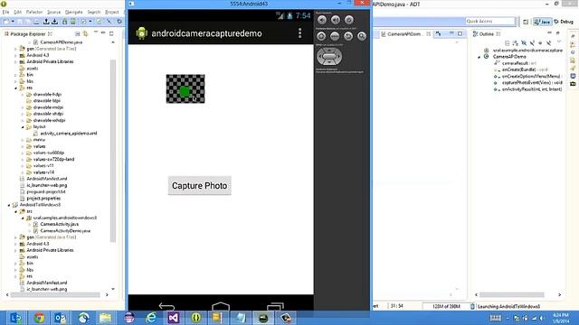The image size is (579, 325).
Task: Expand the Android 4.3 library node
Action: [x=16, y=55]
